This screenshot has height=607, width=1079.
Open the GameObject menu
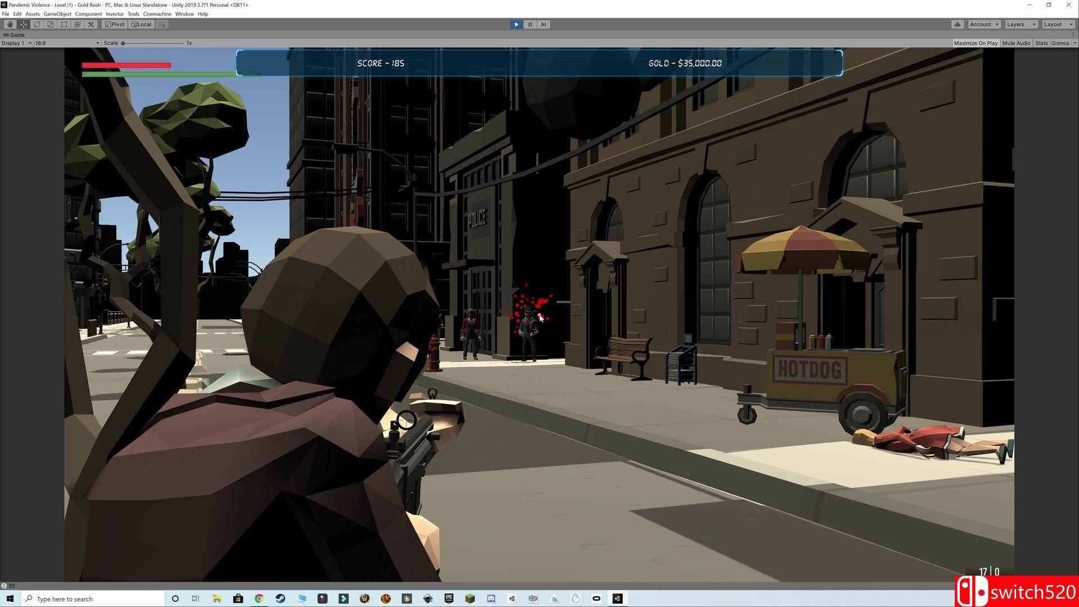pos(57,14)
